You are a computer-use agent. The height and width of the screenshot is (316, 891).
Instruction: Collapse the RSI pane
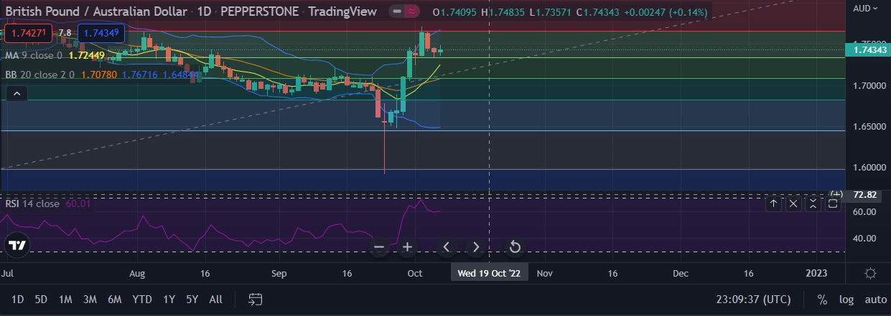[813, 204]
